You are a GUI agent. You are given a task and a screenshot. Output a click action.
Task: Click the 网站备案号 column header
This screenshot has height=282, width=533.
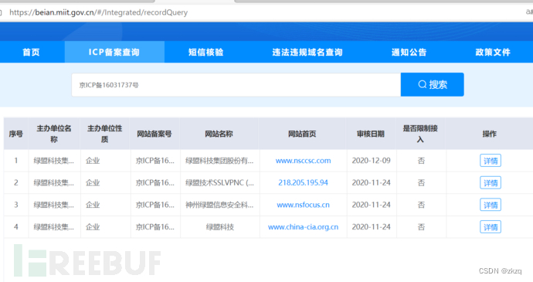pyautogui.click(x=154, y=134)
